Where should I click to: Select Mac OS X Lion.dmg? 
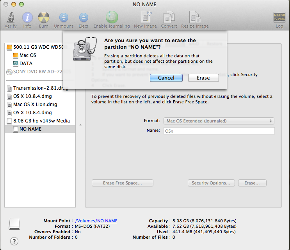coord(40,105)
